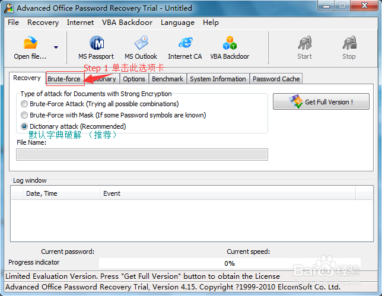Open the Internet CA tool
Viewport: 382px width, 296px height.
click(x=185, y=47)
